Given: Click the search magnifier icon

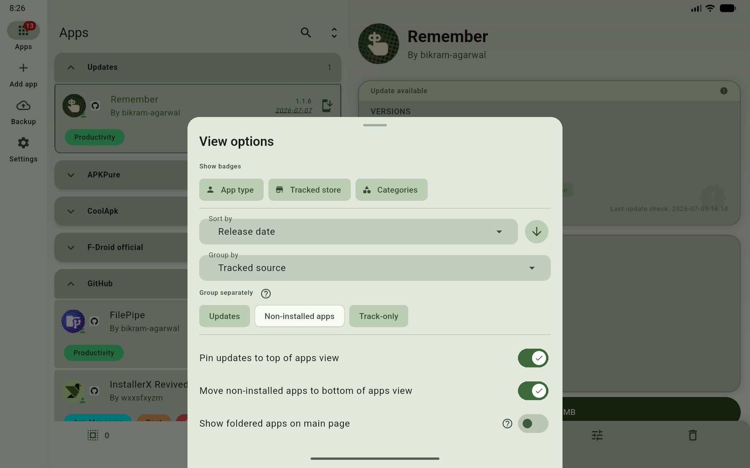Looking at the screenshot, I should pos(306,33).
